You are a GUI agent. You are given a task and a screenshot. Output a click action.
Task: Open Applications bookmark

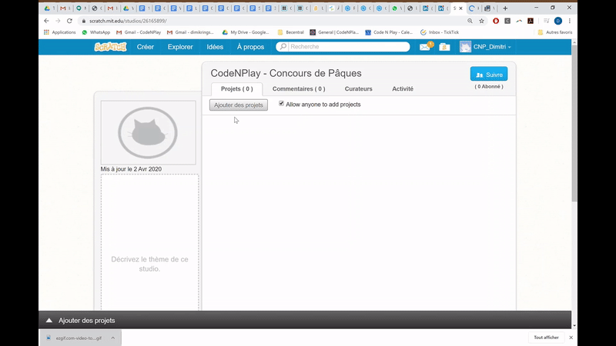[60, 32]
